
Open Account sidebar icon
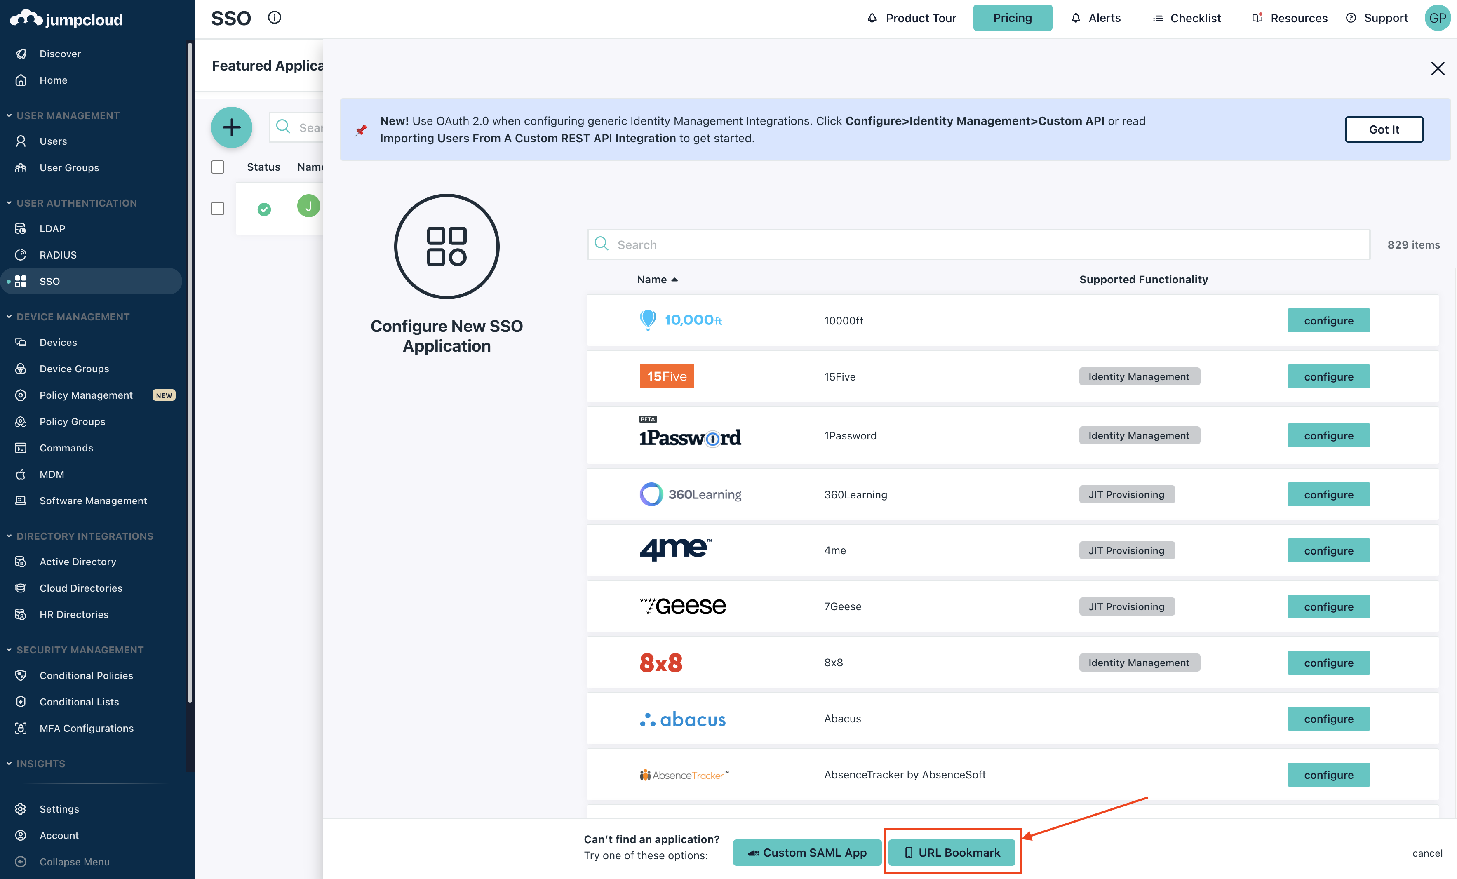(21, 835)
